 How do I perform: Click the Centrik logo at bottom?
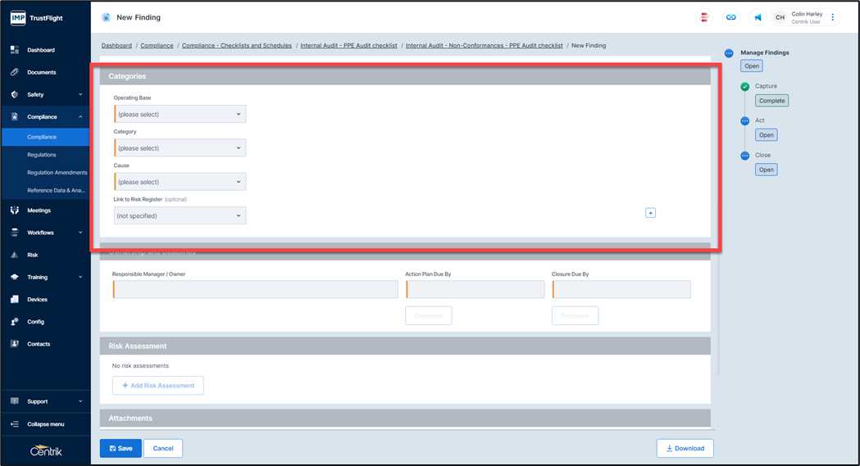click(x=46, y=450)
